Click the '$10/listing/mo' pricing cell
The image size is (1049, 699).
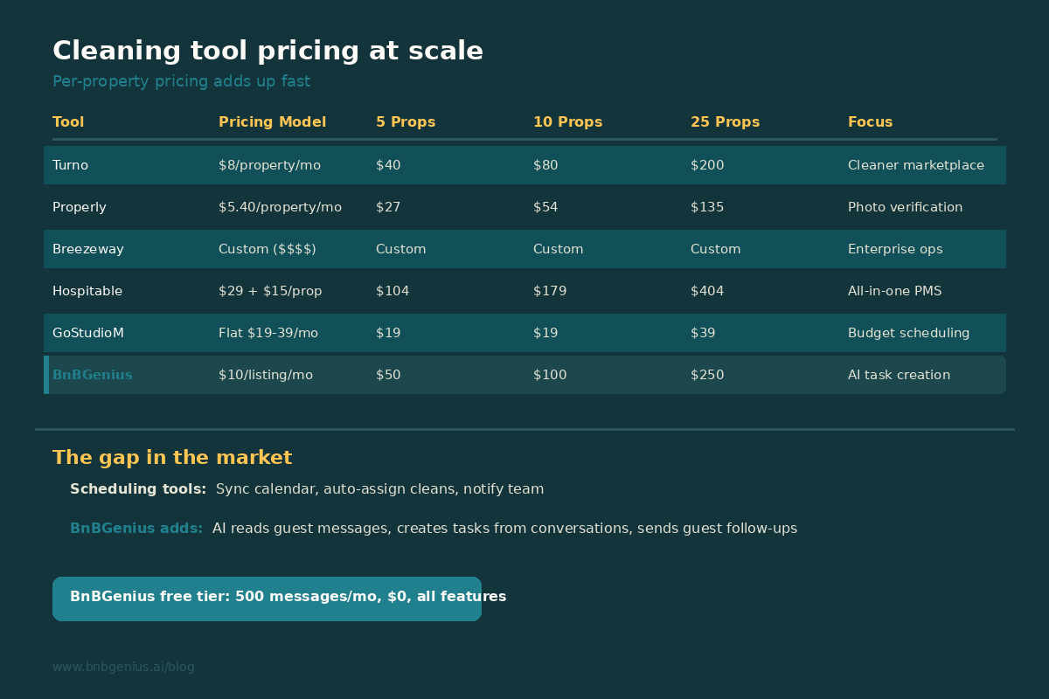266,375
